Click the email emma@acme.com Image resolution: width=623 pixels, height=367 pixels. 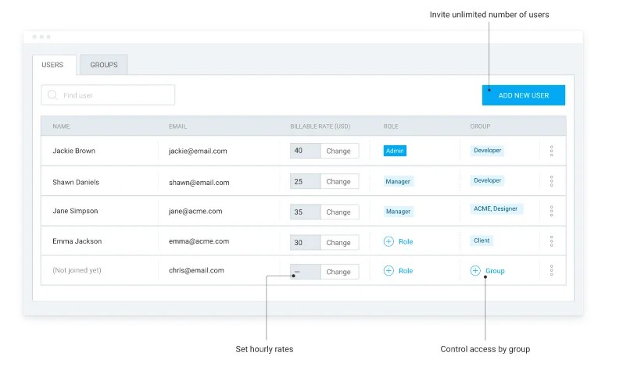click(199, 241)
